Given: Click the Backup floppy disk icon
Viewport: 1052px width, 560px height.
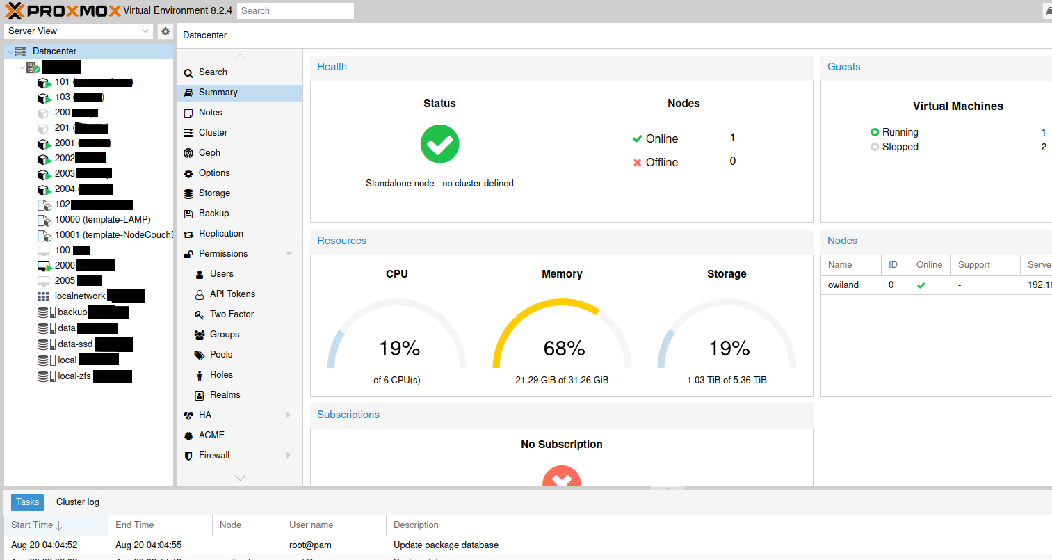Looking at the screenshot, I should tap(188, 214).
